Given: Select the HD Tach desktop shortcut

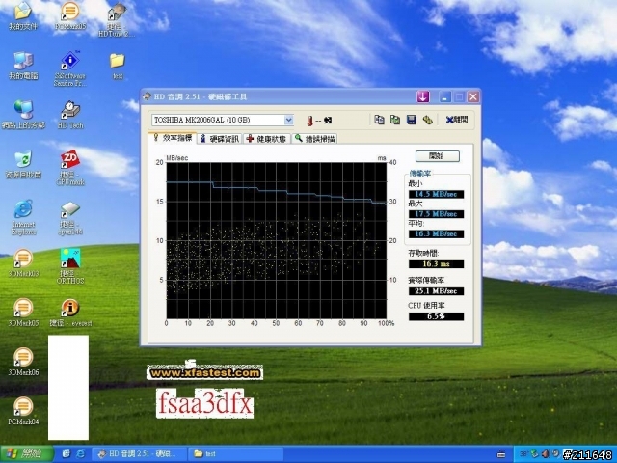Looking at the screenshot, I should click(70, 115).
